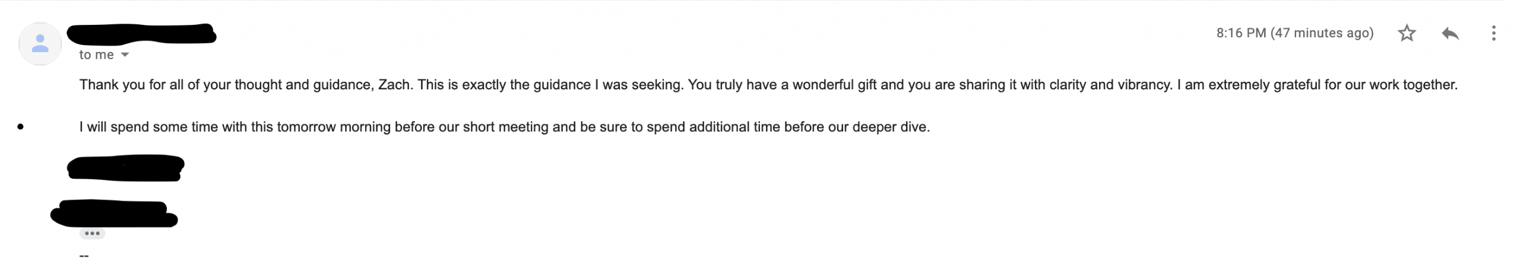Reply to the email with arrow icon
Viewport: 1520px width, 261px height.
(x=1450, y=33)
